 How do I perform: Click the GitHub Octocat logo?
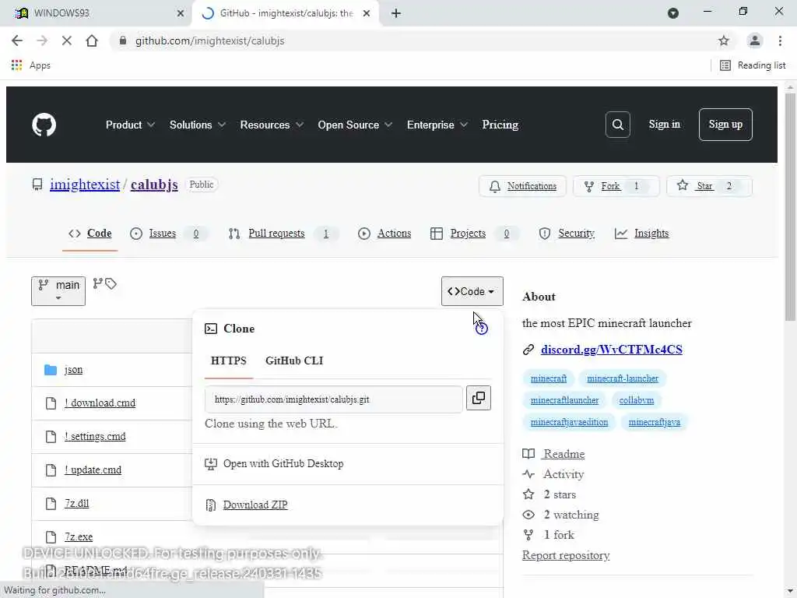[x=44, y=125]
